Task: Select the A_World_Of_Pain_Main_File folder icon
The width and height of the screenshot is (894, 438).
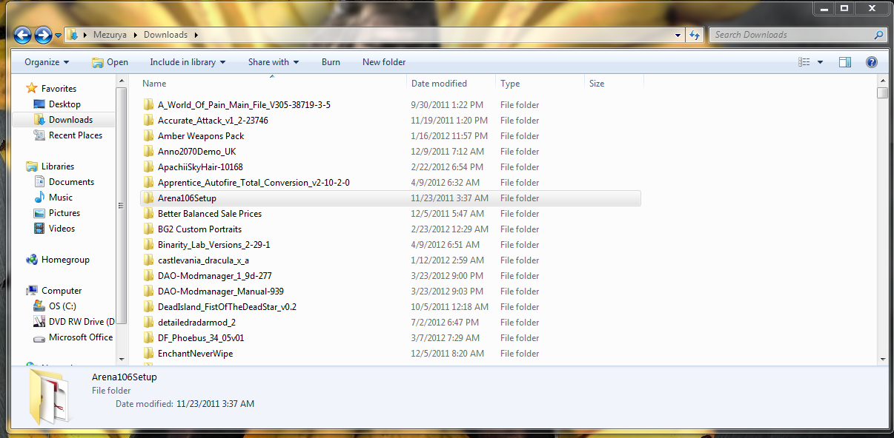Action: coord(149,104)
